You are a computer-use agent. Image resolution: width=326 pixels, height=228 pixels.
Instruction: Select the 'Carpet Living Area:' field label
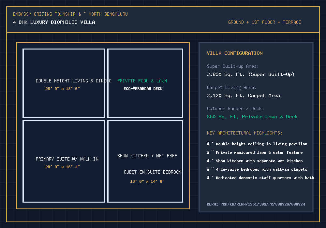point(231,87)
